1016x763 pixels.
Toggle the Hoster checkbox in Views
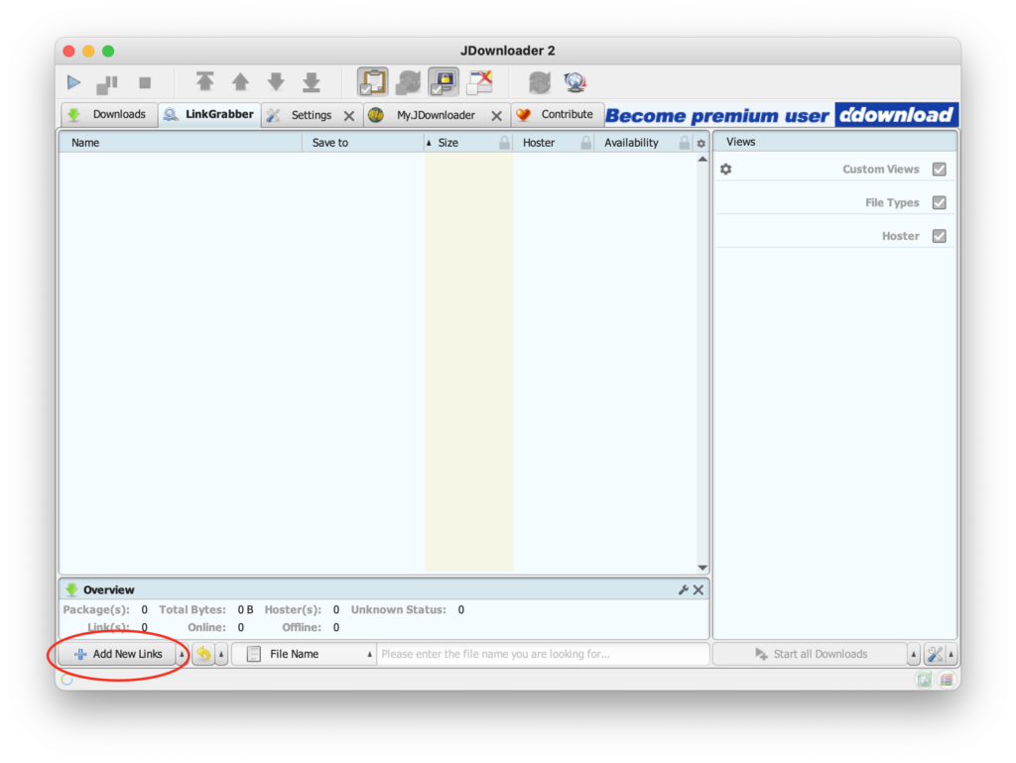(939, 236)
